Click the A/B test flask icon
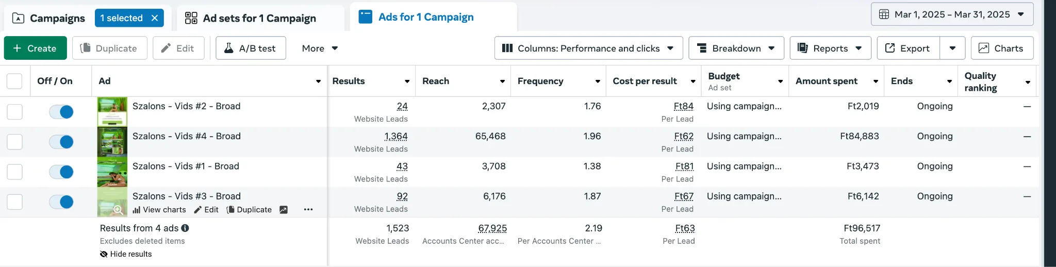Viewport: 1056px width, 267px height. point(228,48)
